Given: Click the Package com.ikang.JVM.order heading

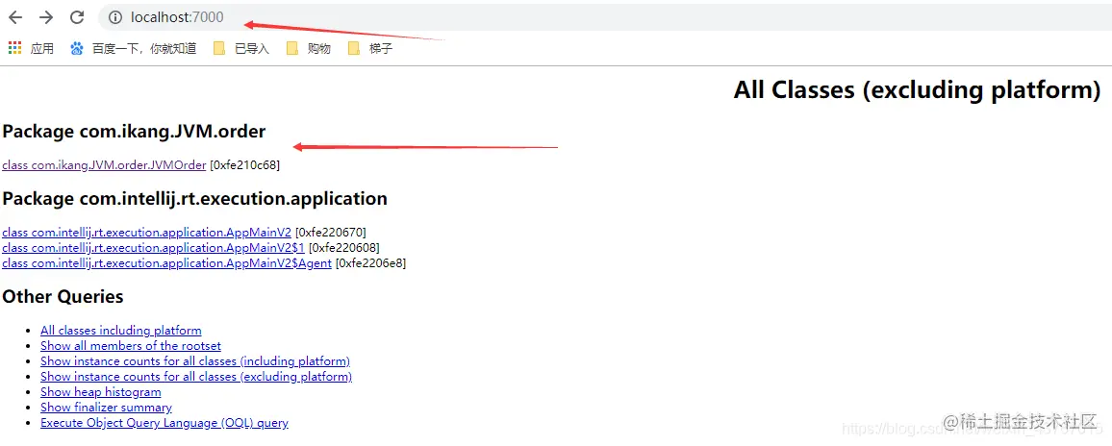Looking at the screenshot, I should point(134,132).
